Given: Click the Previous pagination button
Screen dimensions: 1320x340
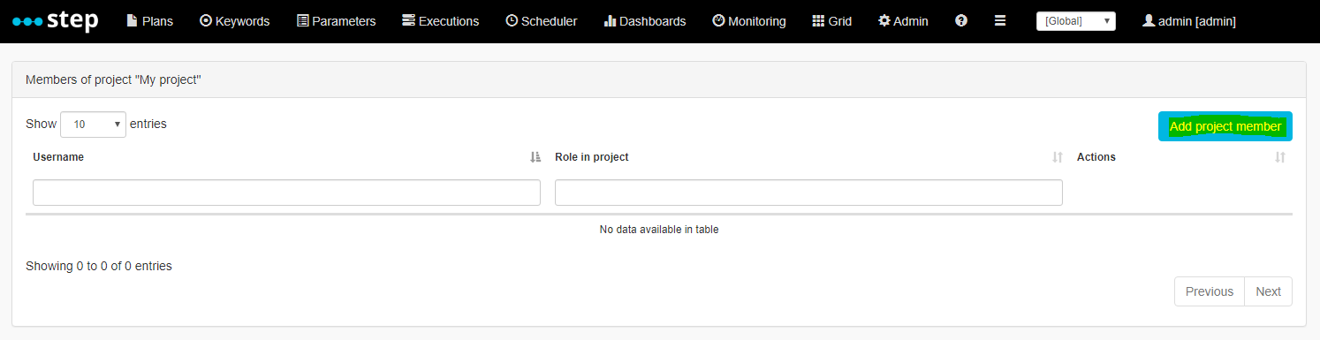Looking at the screenshot, I should pos(1210,291).
